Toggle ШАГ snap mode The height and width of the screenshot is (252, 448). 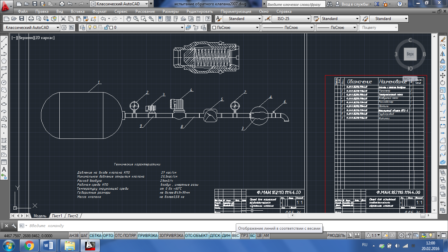(84, 236)
